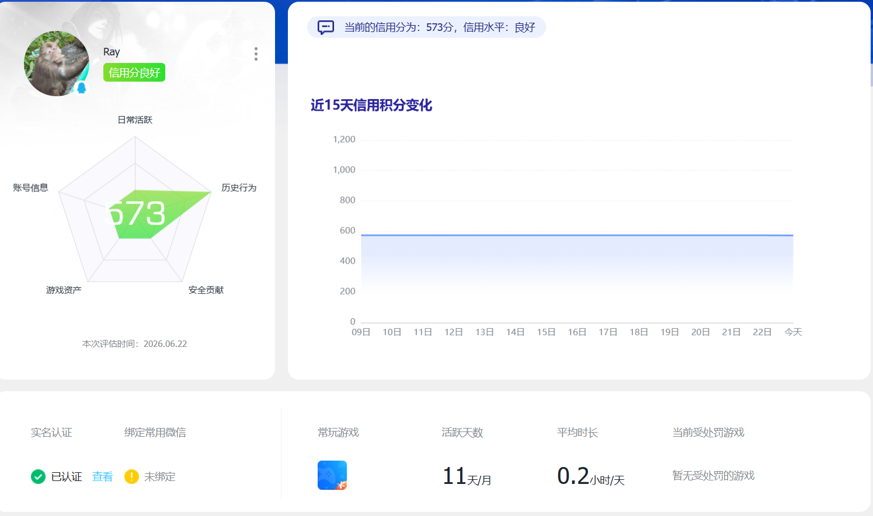The image size is (873, 516).
Task: Click the green 信用分良好 badge
Action: [134, 72]
